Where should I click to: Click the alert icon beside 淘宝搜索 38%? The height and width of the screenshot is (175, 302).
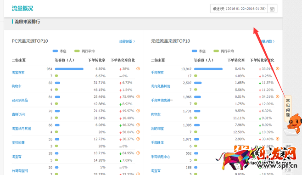138,68
